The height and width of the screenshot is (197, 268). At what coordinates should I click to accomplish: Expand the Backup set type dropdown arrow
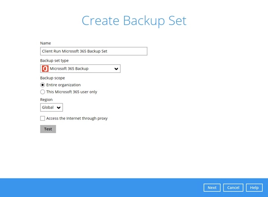(116, 69)
